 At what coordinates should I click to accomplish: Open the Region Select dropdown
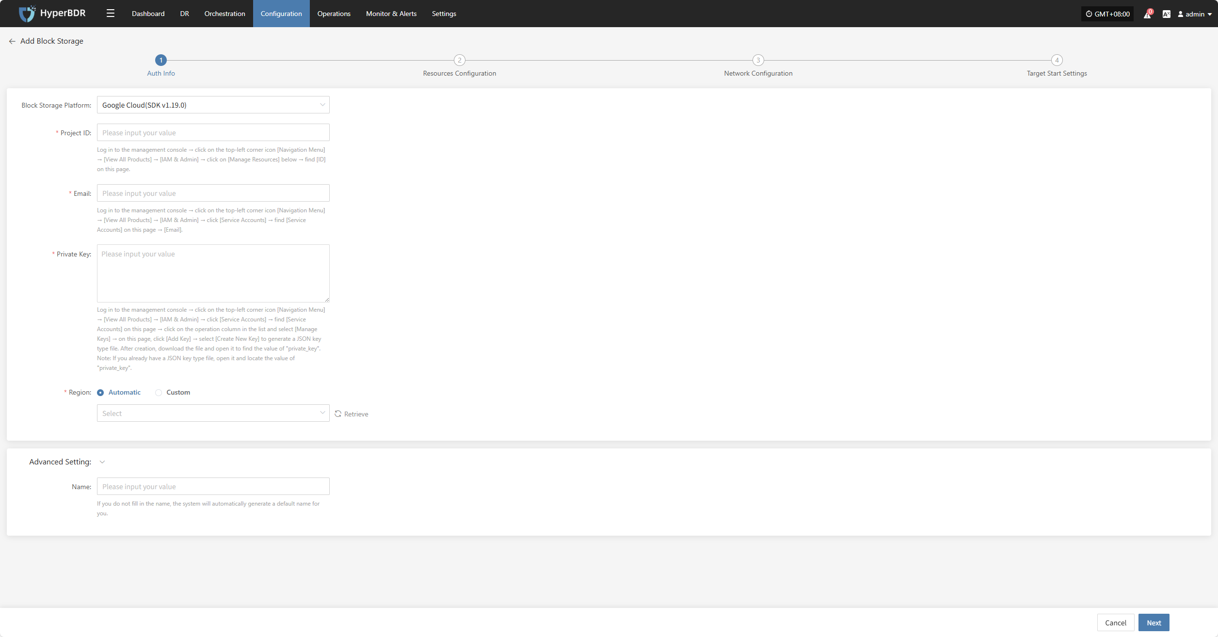[x=213, y=413]
